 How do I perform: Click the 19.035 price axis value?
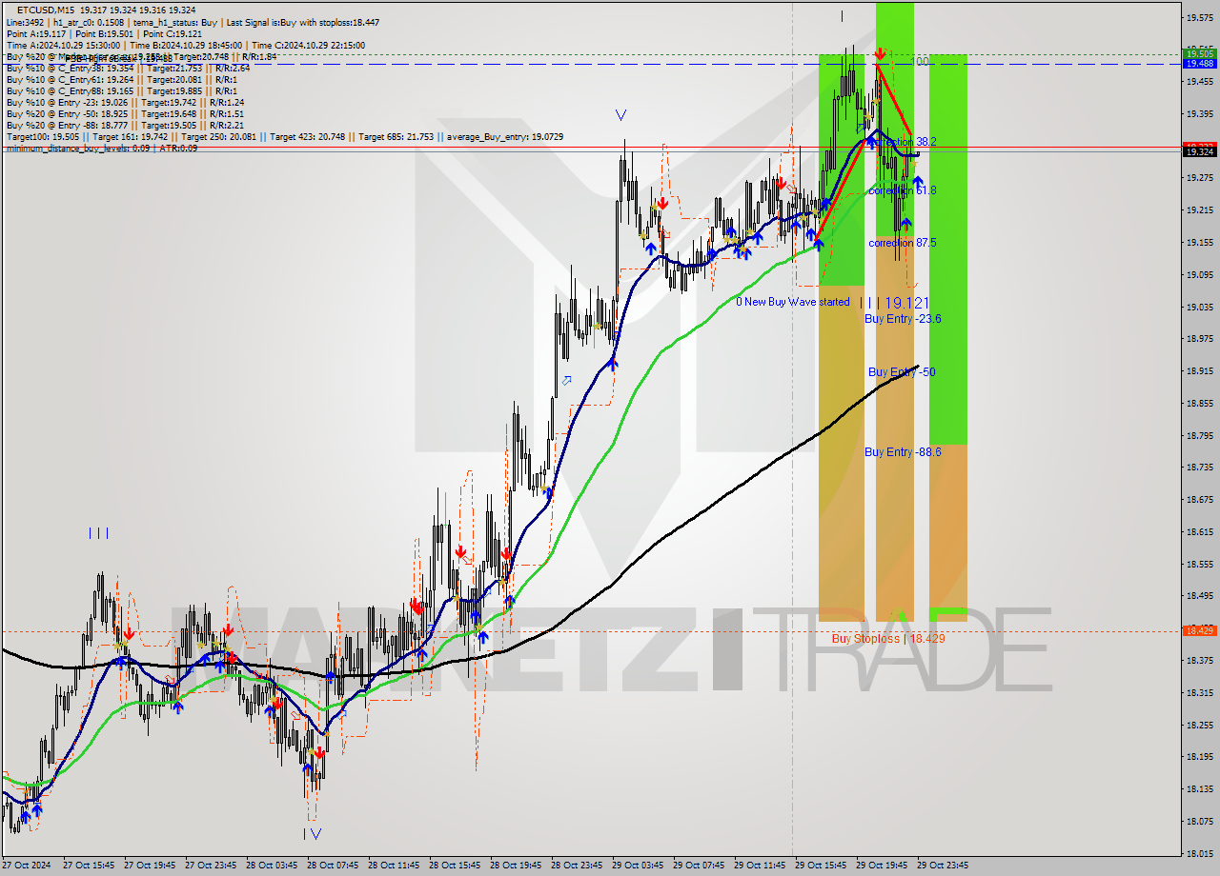[1200, 307]
